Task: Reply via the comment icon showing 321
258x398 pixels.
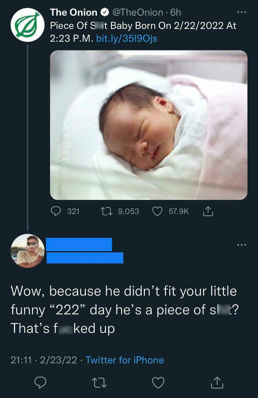Action: click(56, 211)
